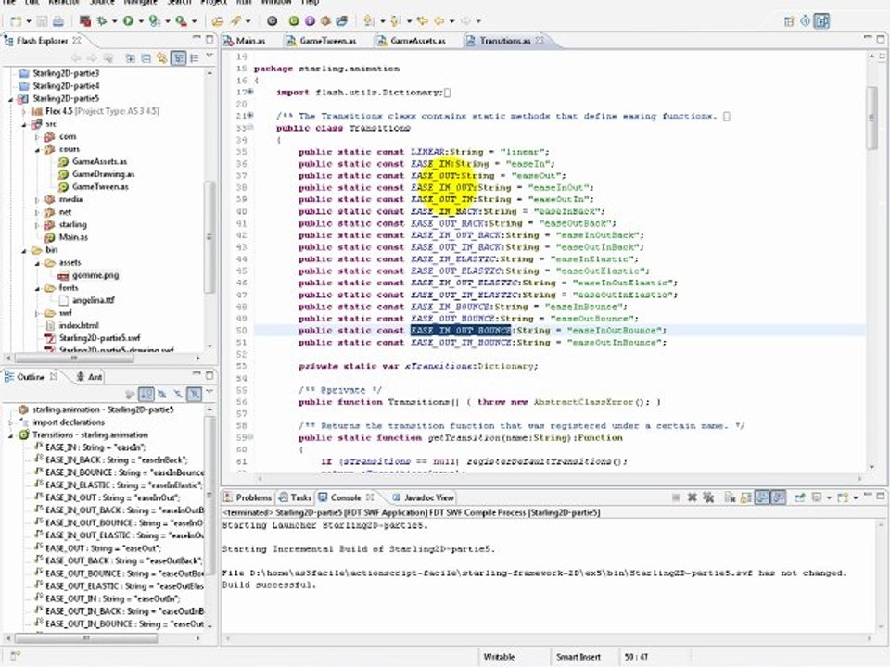Open Flash Explorer view menu dropdown
The width and height of the screenshot is (890, 667).
coord(210,57)
